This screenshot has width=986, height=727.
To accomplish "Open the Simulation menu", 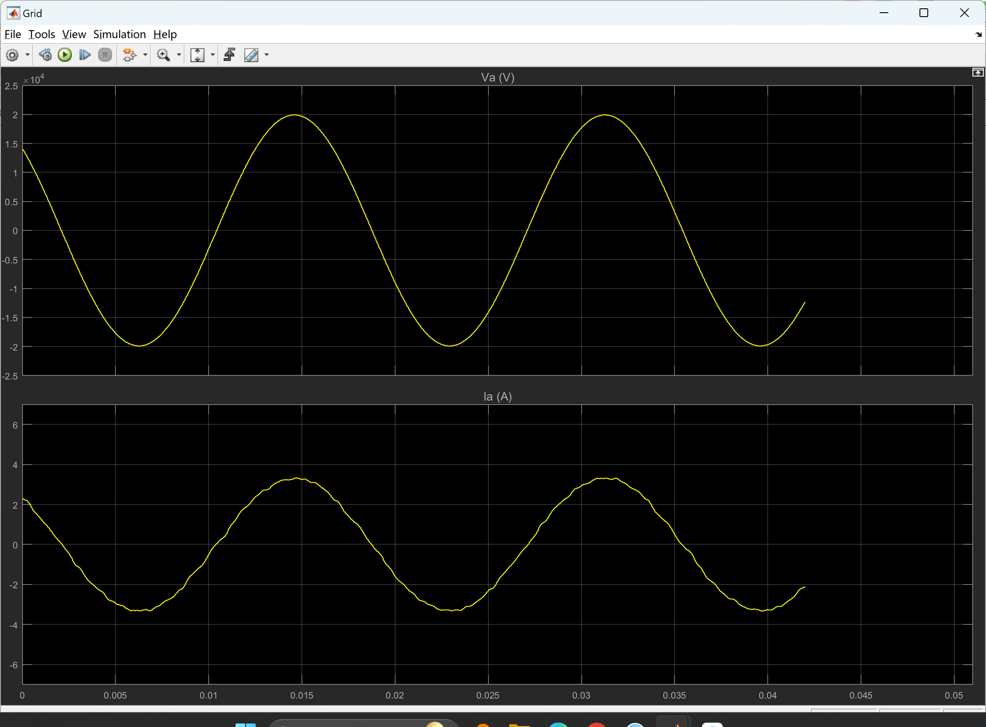I will point(119,34).
